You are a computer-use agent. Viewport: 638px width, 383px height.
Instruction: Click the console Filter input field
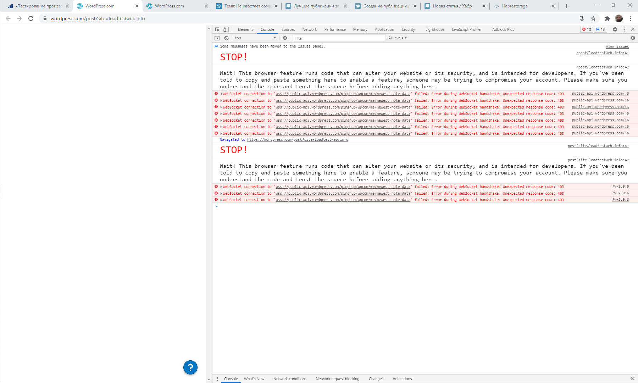(339, 38)
